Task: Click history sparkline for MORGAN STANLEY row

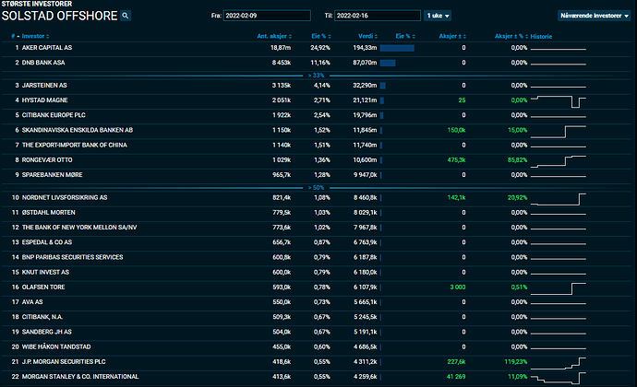Action: [559, 378]
